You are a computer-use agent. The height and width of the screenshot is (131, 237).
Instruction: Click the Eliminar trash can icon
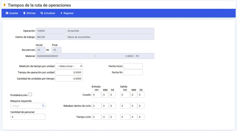coord(24,13)
